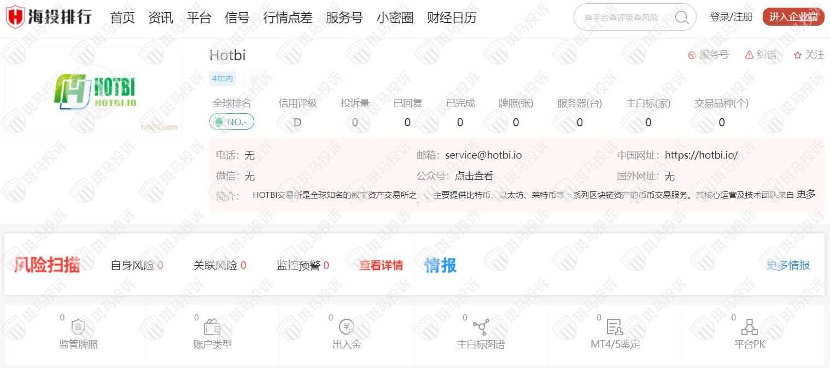Toggle 关注 star to follow Hotbi
This screenshot has width=830, height=368.
tap(809, 55)
